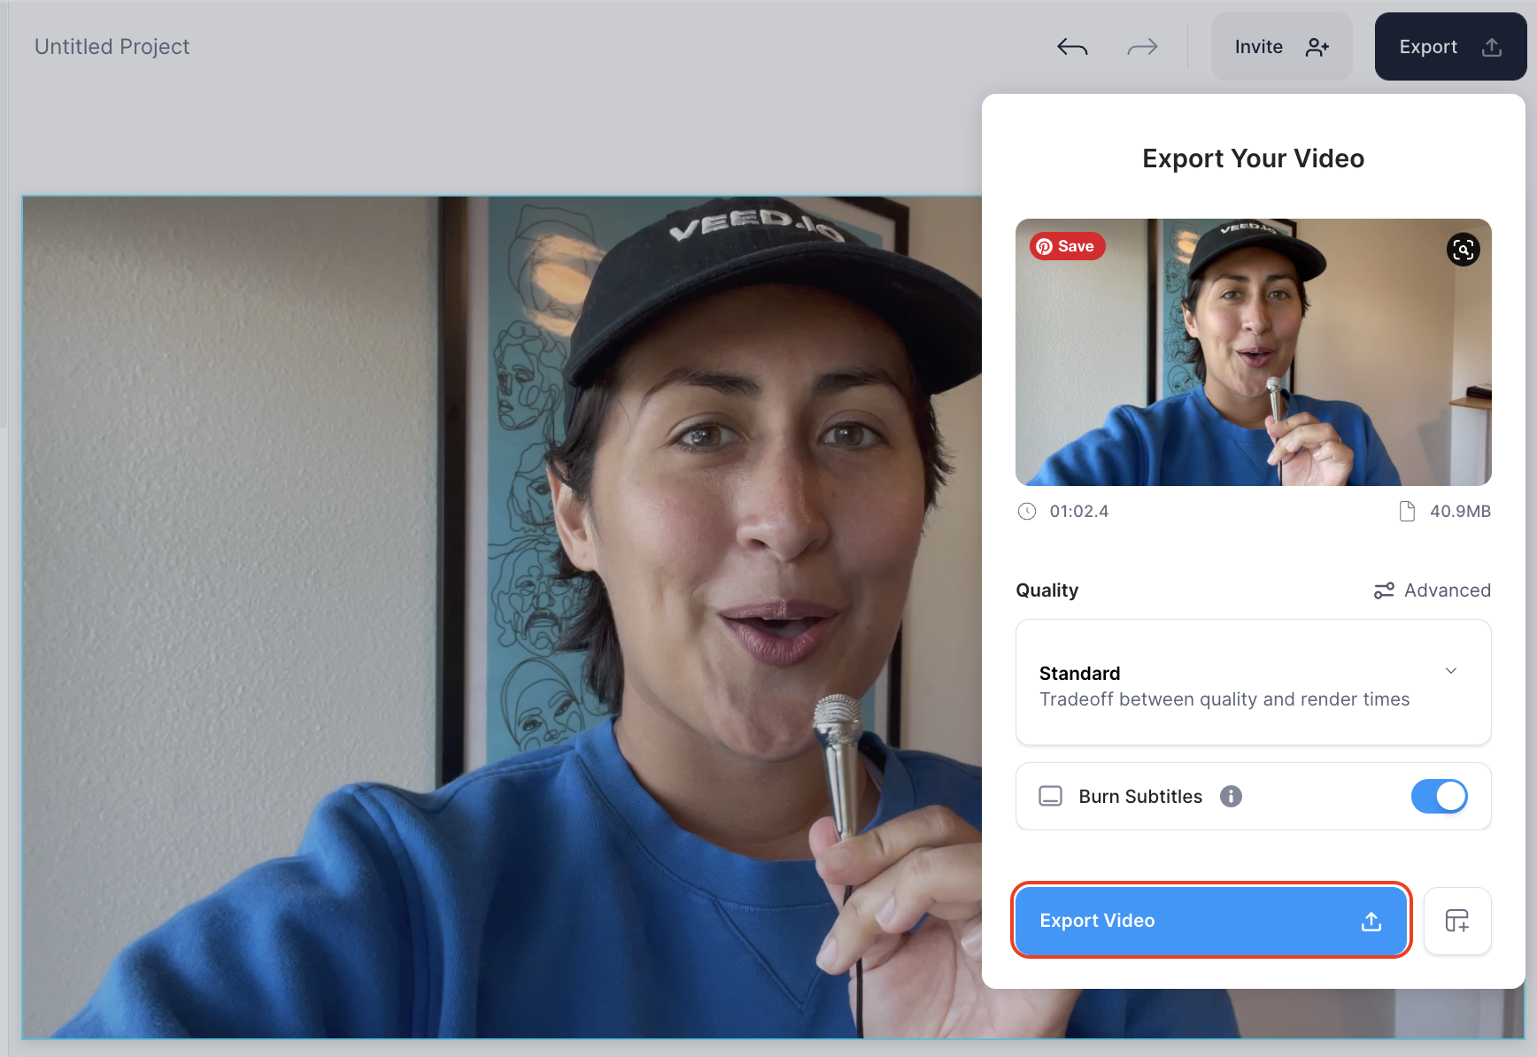Viewport: 1537px width, 1057px height.
Task: Click the Pinterest Save badge
Action: (1066, 245)
